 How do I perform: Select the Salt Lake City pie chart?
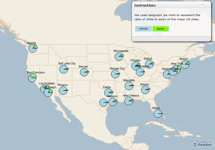point(64,69)
